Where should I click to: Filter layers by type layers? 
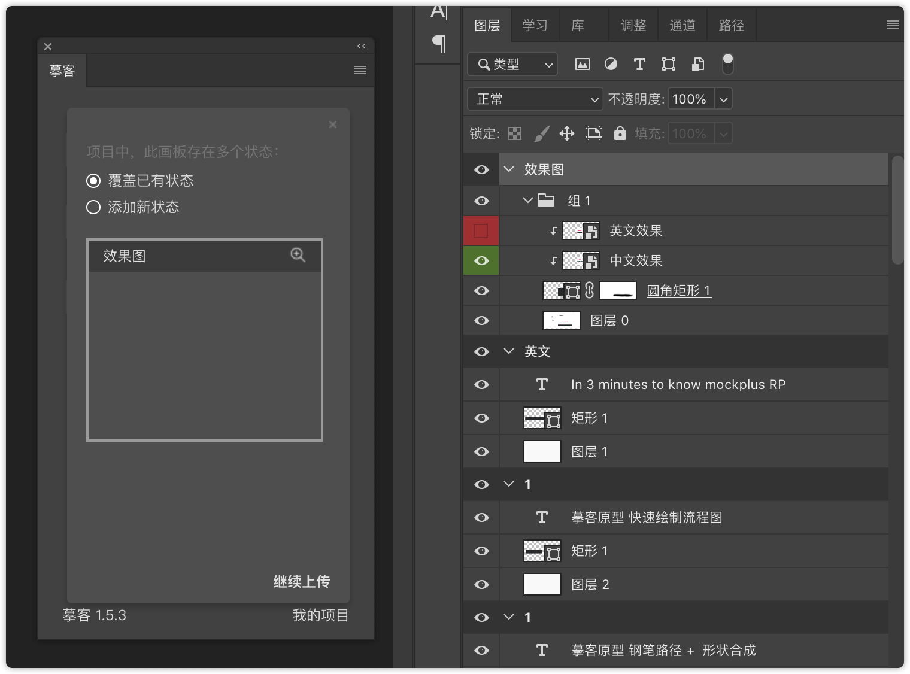(x=639, y=64)
